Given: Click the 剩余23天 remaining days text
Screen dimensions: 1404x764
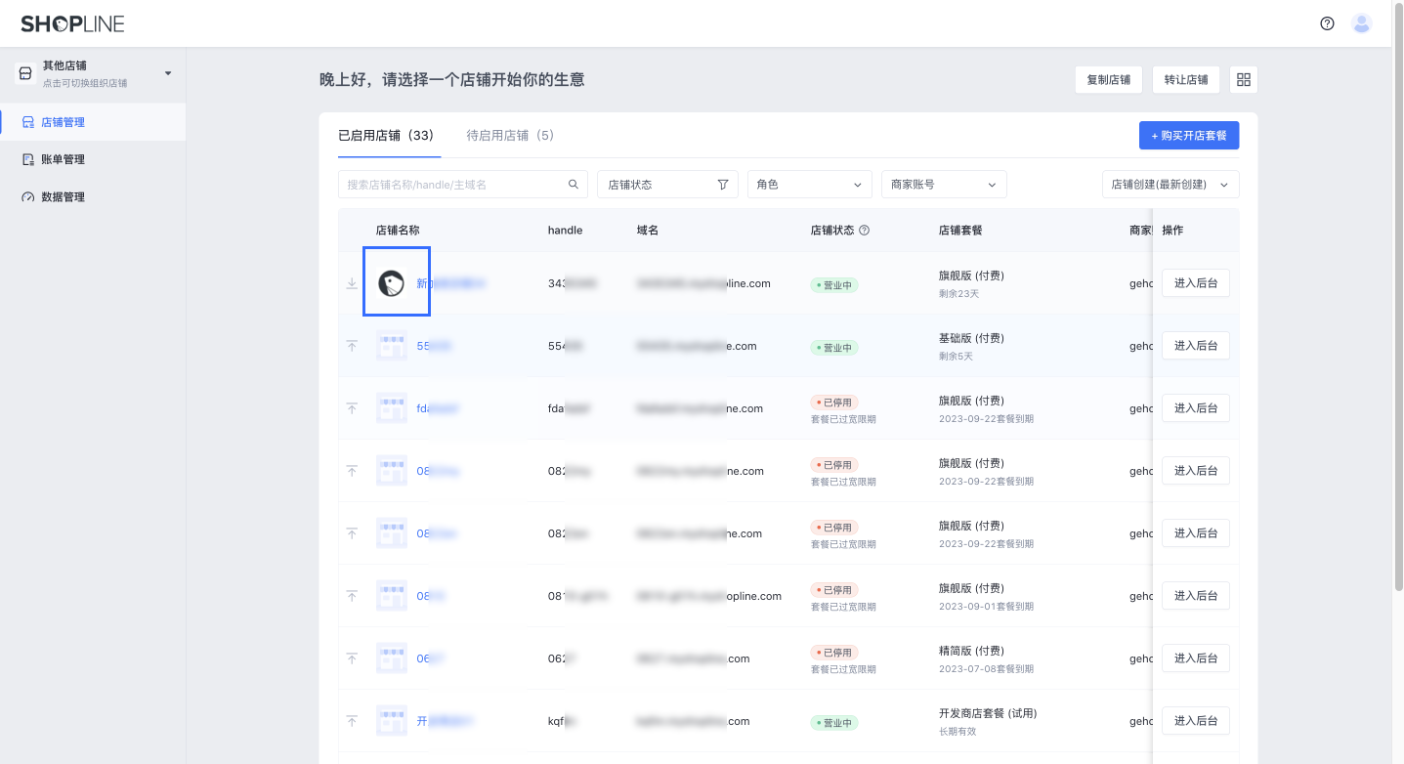Looking at the screenshot, I should [958, 294].
